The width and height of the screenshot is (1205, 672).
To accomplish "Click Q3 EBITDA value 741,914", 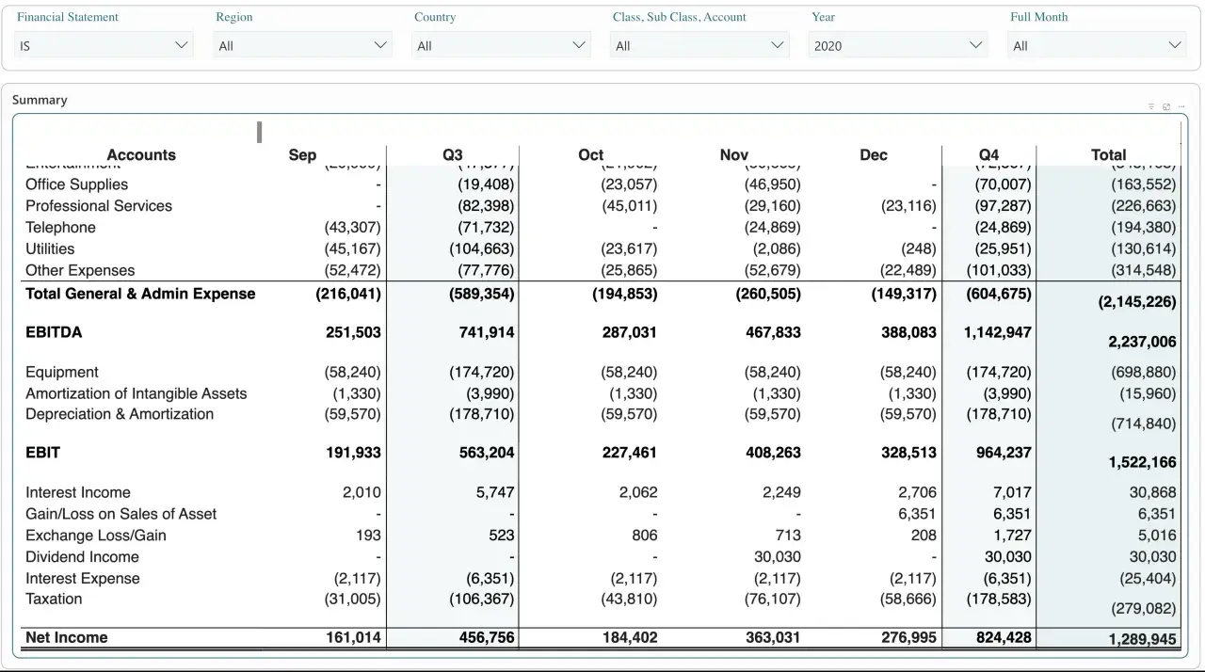I will pos(487,332).
